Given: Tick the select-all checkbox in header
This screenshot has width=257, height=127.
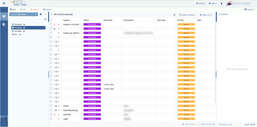Looking at the screenshot, I should [x=51, y=20].
